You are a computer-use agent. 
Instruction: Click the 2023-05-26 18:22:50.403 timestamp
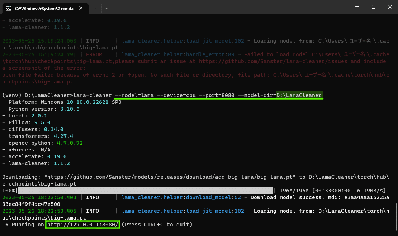click(39, 197)
